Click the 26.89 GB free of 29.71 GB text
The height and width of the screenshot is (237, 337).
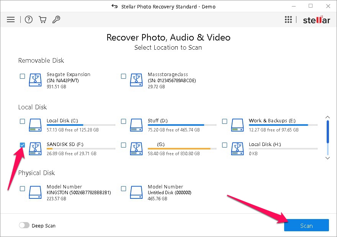click(x=71, y=154)
